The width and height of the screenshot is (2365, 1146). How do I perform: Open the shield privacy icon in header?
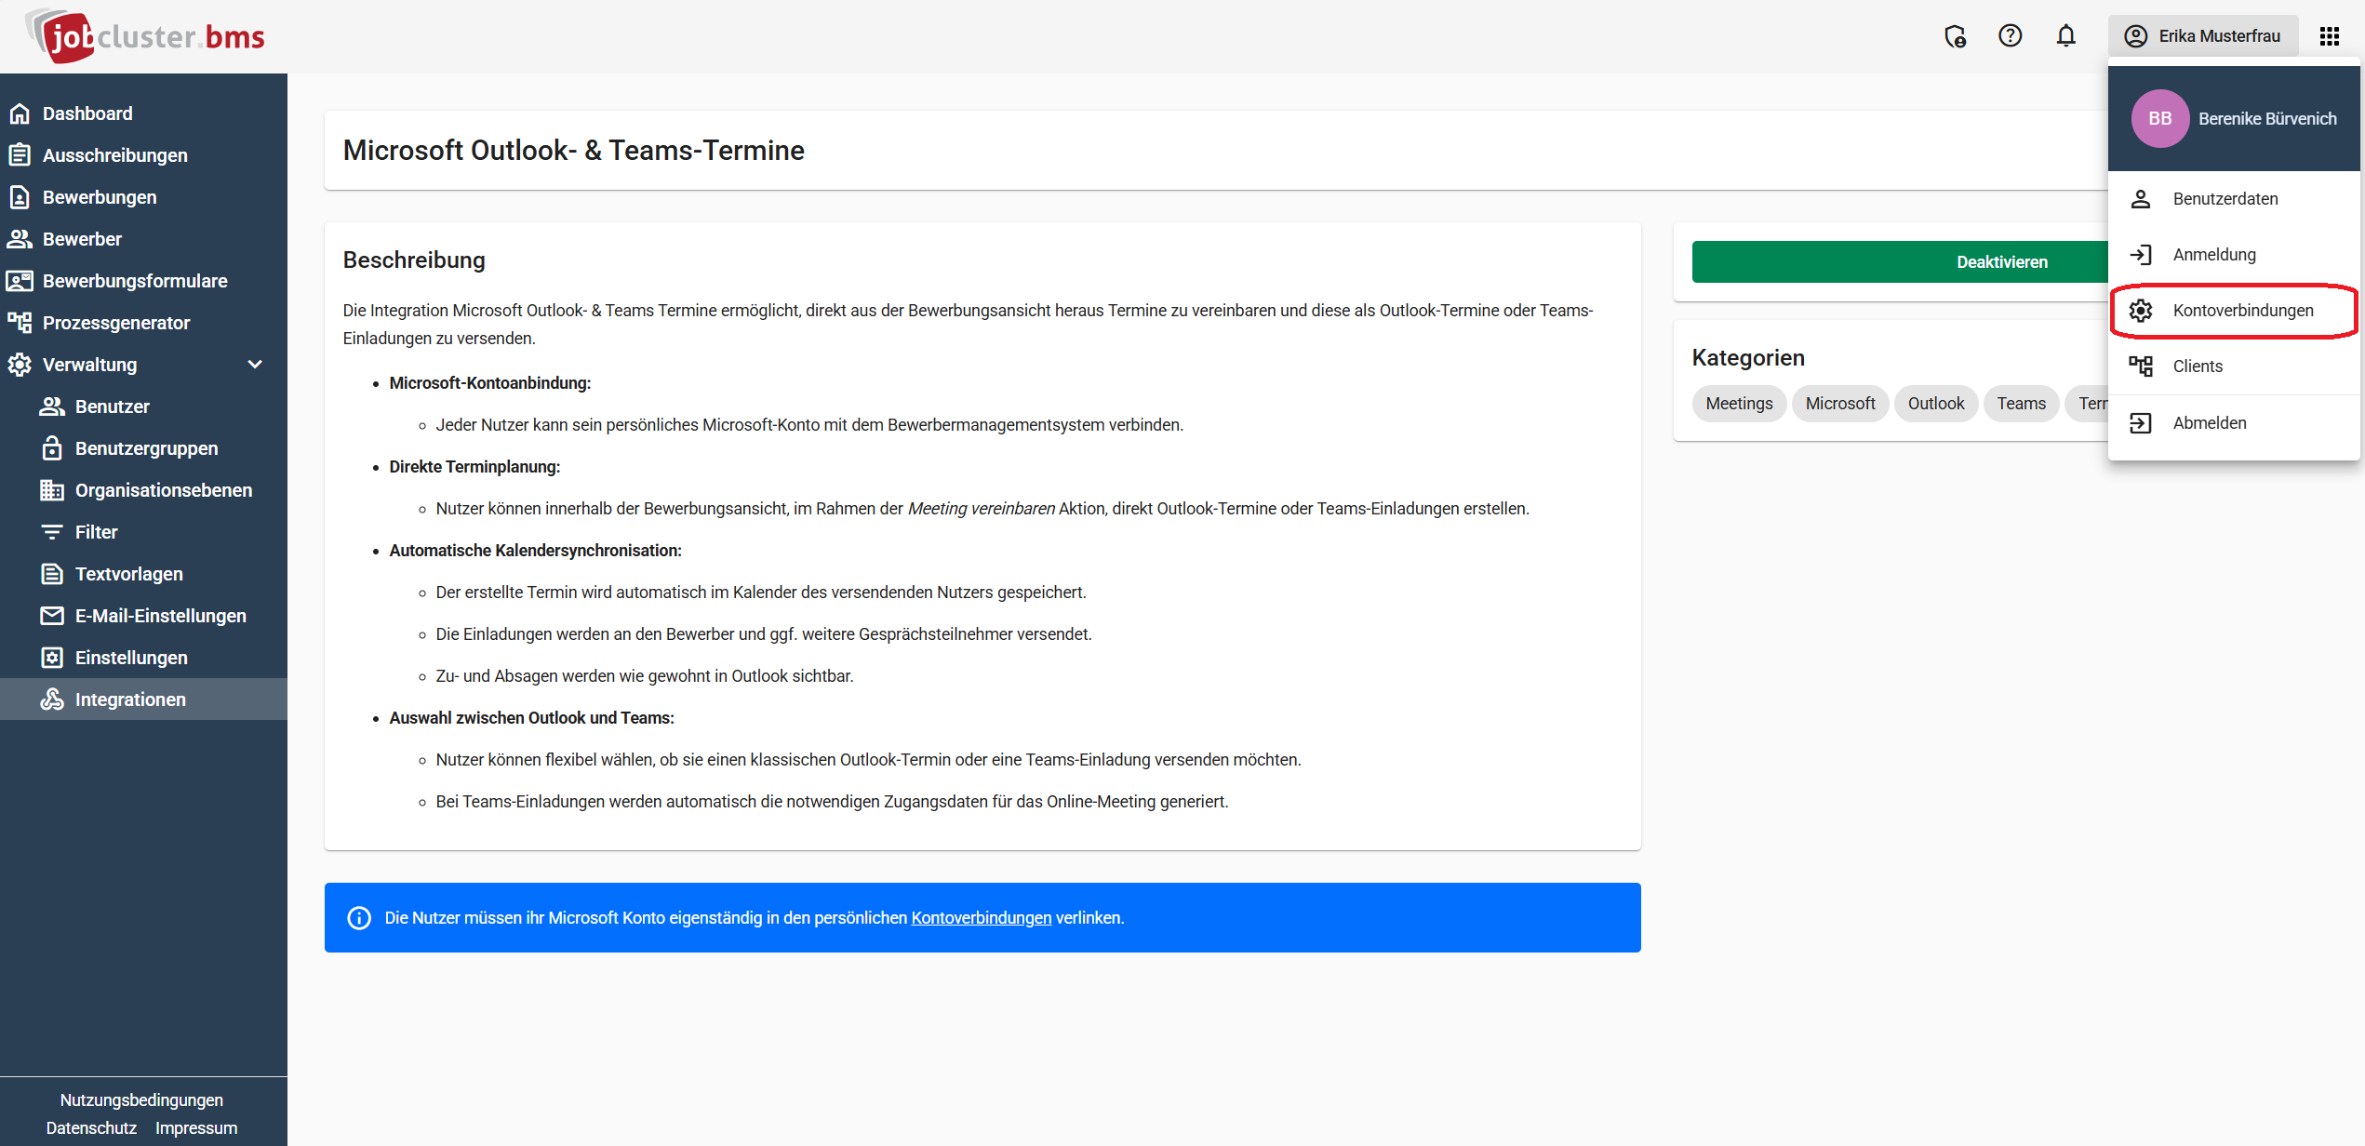(1955, 36)
